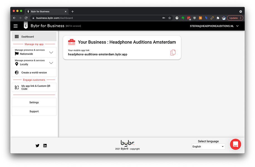Click the Dashboard grid icon
The height and width of the screenshot is (167, 255).
pyautogui.click(x=16, y=36)
